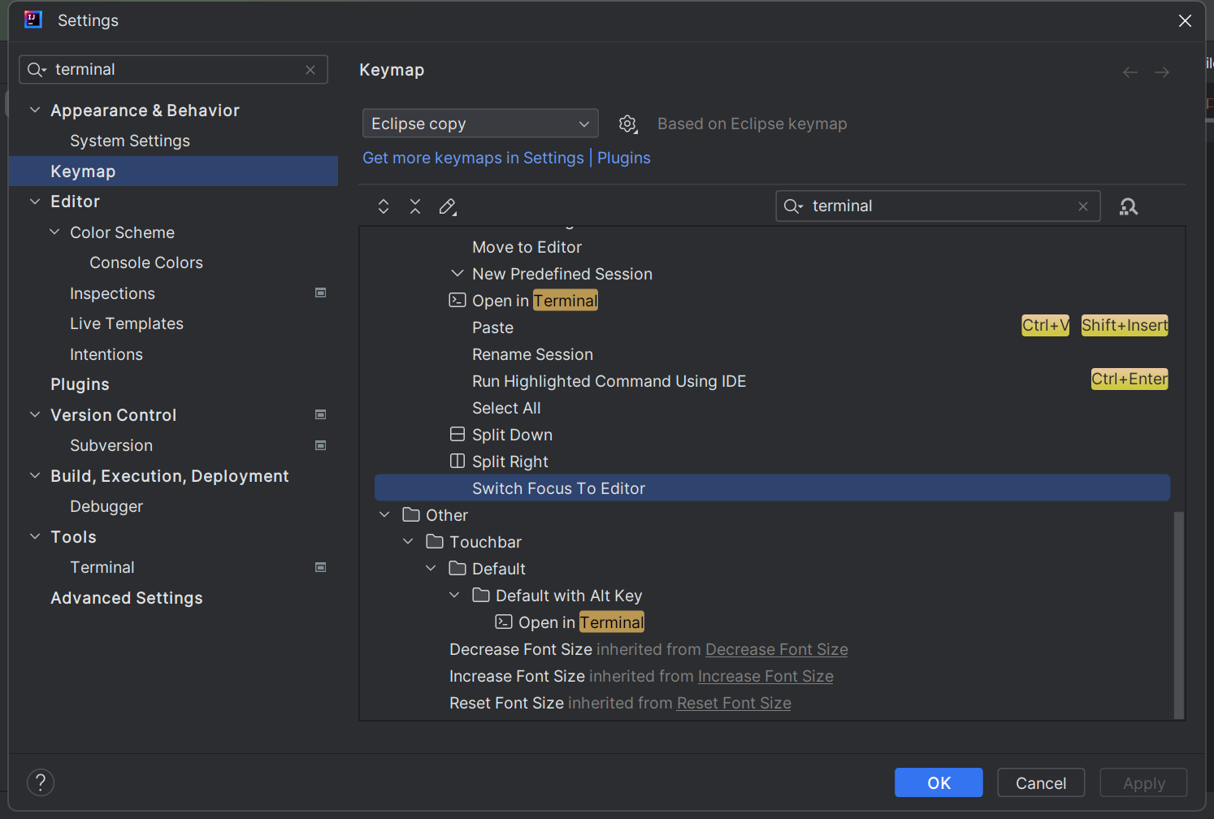Viewport: 1214px width, 819px height.
Task: Click the Default folder icon
Action: coord(457,568)
